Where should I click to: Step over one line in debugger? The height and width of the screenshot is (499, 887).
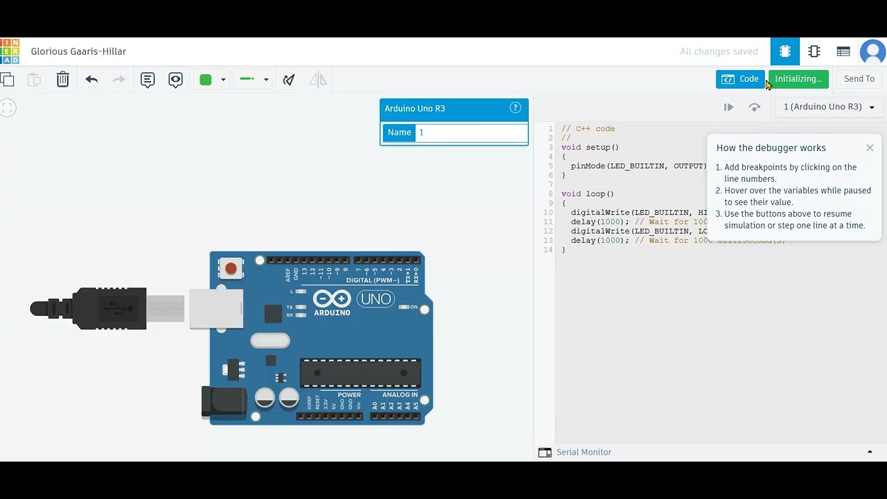pyautogui.click(x=755, y=107)
